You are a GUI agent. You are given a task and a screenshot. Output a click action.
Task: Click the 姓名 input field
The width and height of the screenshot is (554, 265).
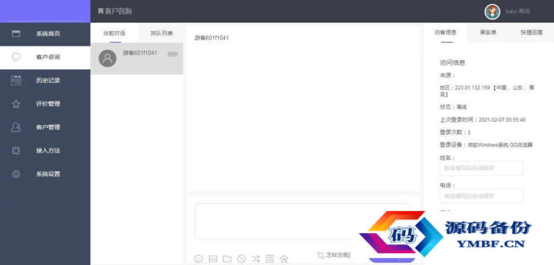[481, 168]
